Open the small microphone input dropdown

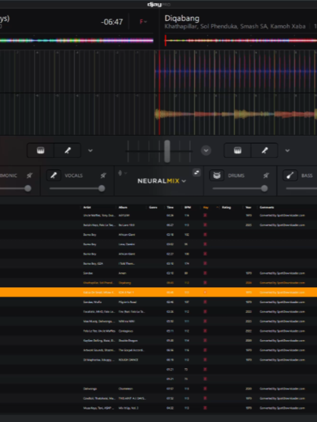122,173
